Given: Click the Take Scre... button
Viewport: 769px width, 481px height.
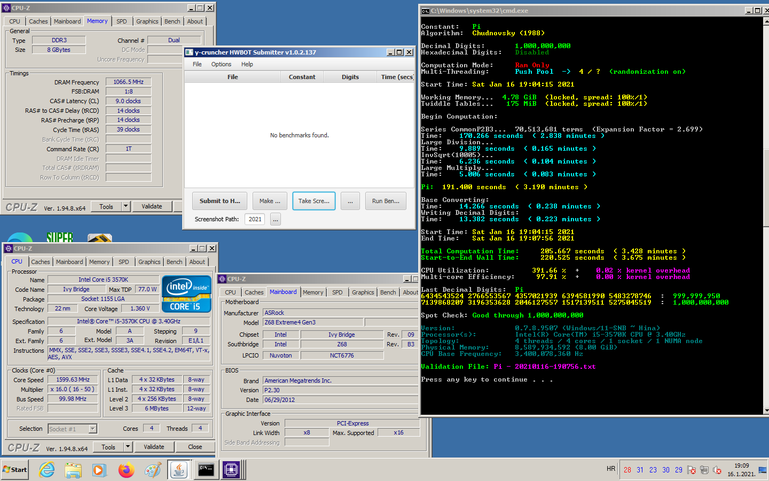Looking at the screenshot, I should click(314, 201).
